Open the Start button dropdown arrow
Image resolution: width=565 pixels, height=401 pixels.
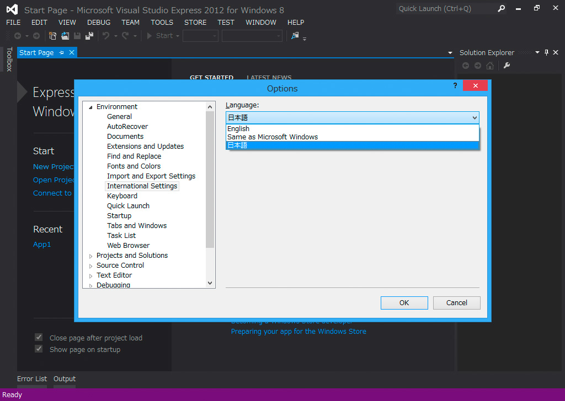(x=177, y=36)
